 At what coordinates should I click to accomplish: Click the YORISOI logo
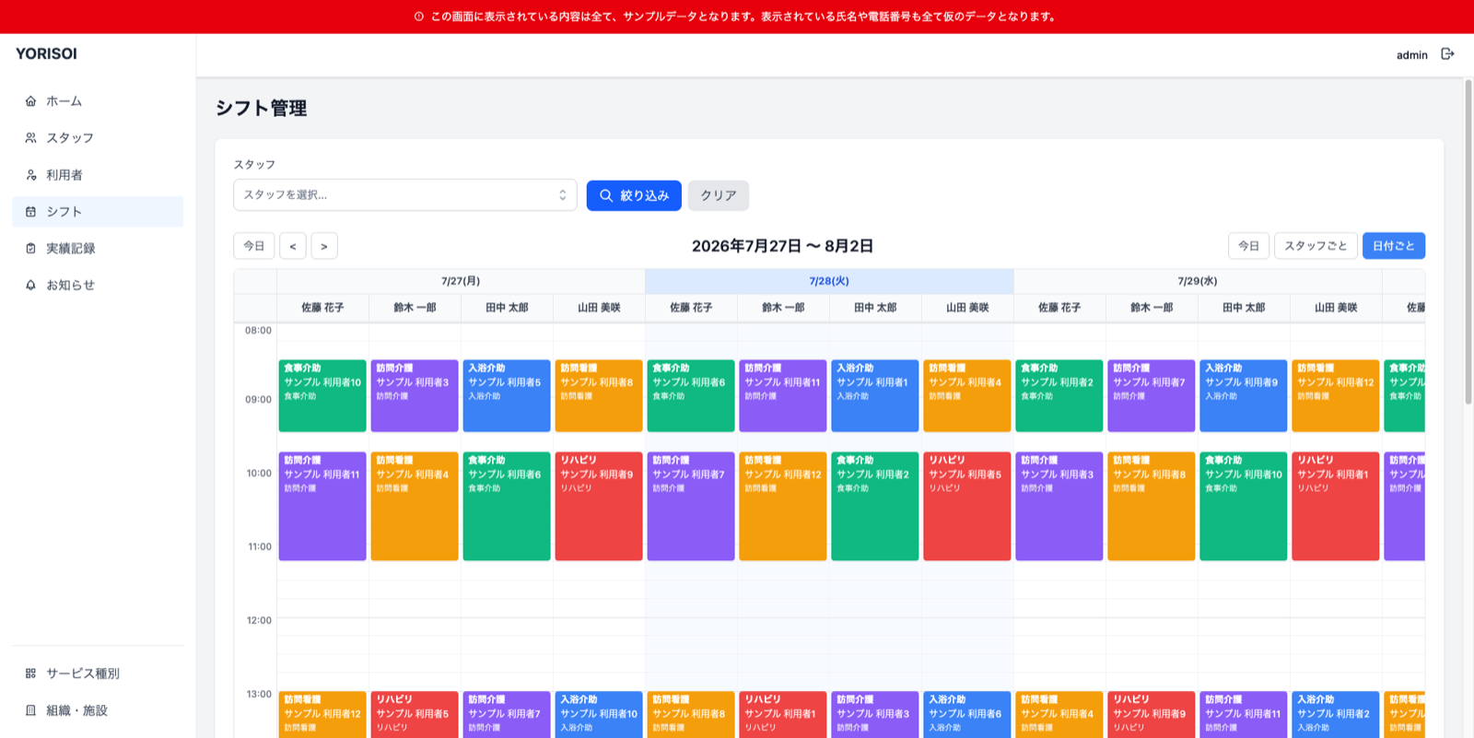[46, 54]
